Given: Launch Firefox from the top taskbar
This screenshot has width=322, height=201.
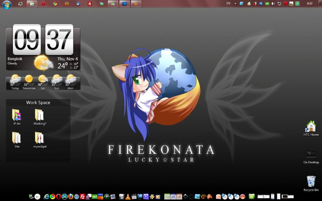Looking at the screenshot, I should 66,4.
